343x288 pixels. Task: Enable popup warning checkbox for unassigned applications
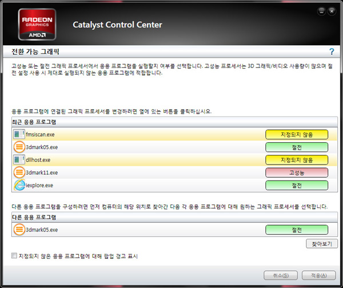pyautogui.click(x=14, y=255)
